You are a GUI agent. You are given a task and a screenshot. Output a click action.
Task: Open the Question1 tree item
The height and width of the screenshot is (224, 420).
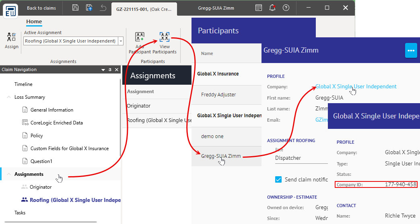pyautogui.click(x=41, y=161)
